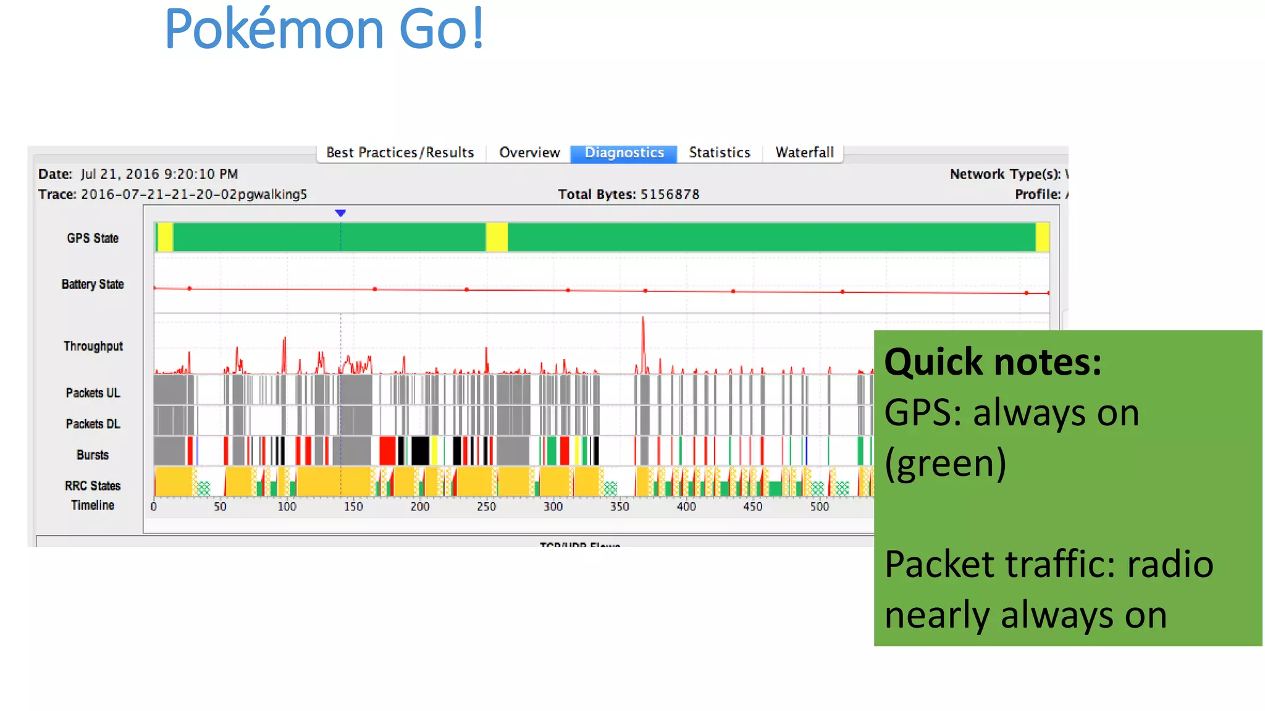Click the 100 tick on the timeline
Image resolution: width=1265 pixels, height=711 pixels.
point(287,507)
